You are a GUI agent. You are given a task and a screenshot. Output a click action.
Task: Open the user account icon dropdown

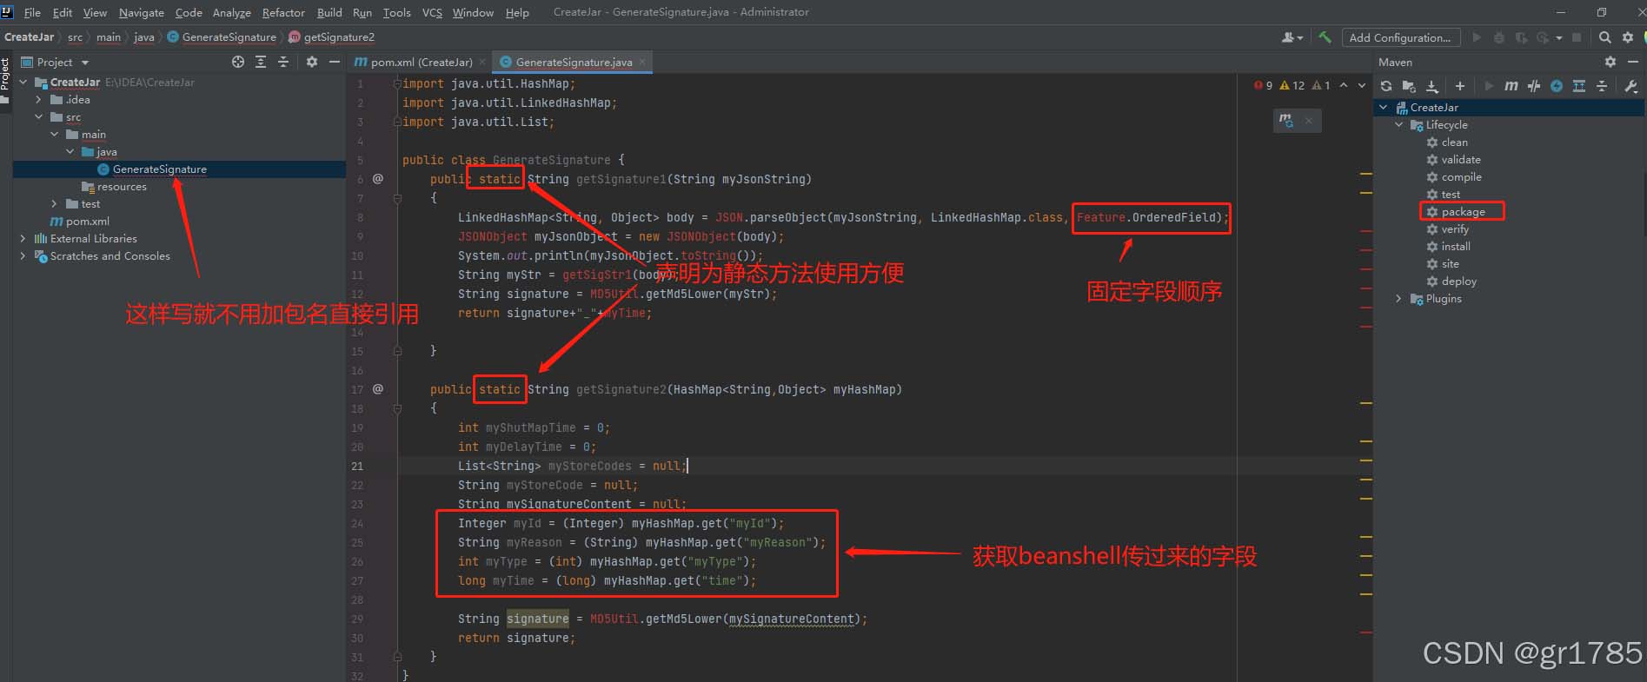1292,37
